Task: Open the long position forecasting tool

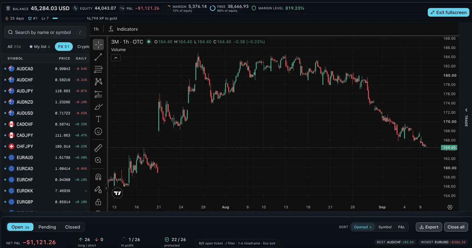Action: (x=98, y=94)
